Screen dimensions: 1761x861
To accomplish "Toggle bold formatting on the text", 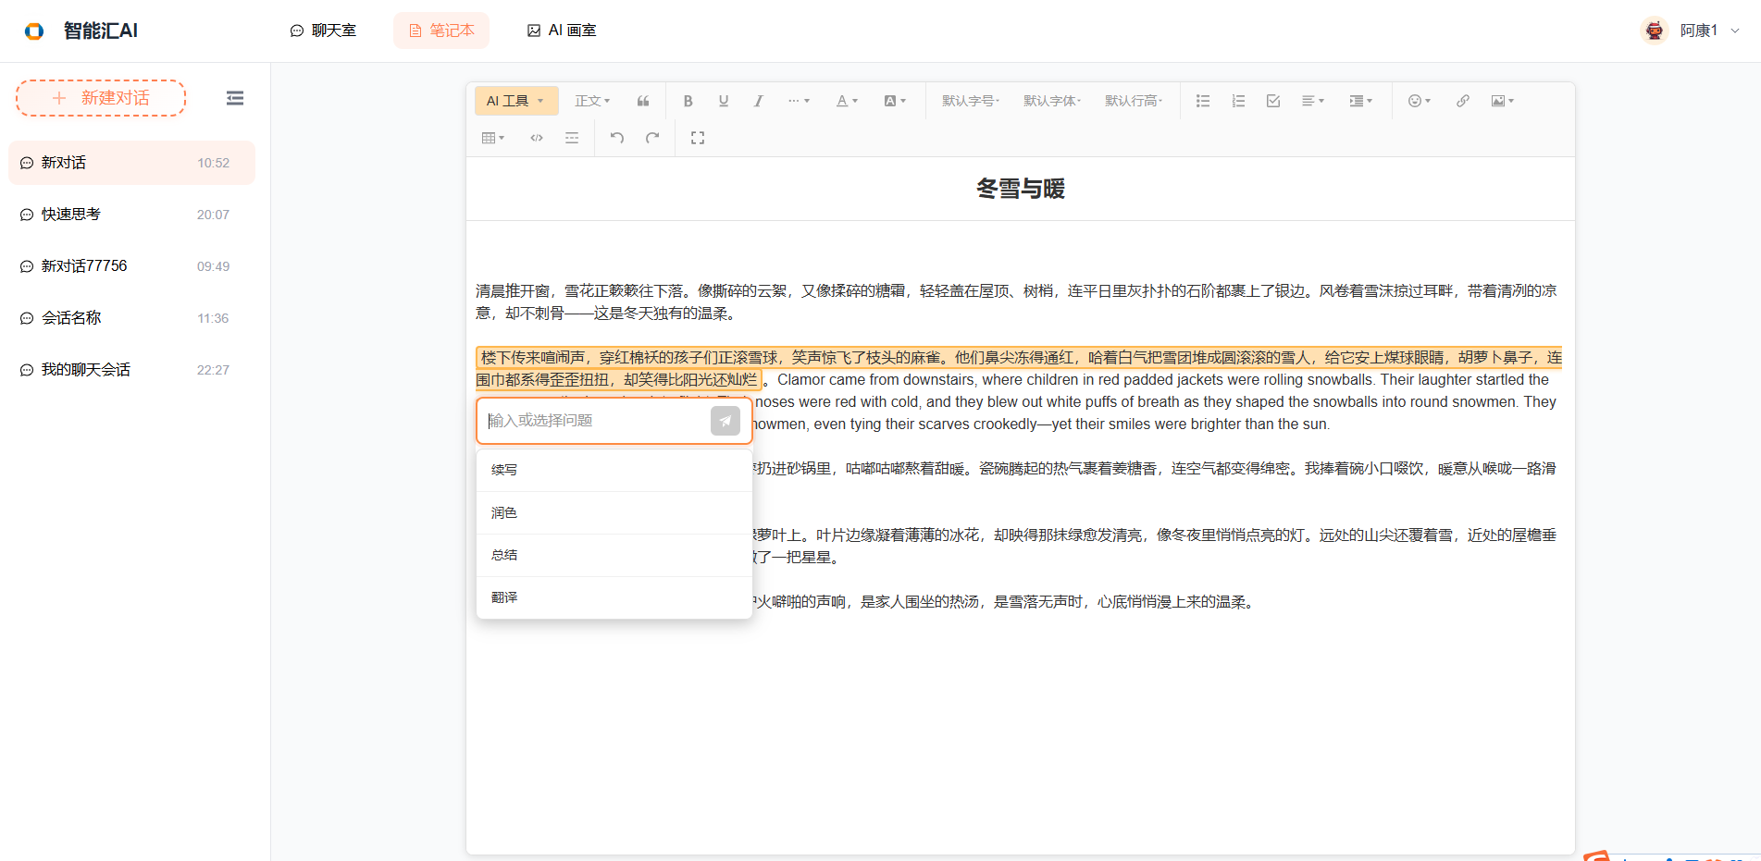I will pos(688,100).
